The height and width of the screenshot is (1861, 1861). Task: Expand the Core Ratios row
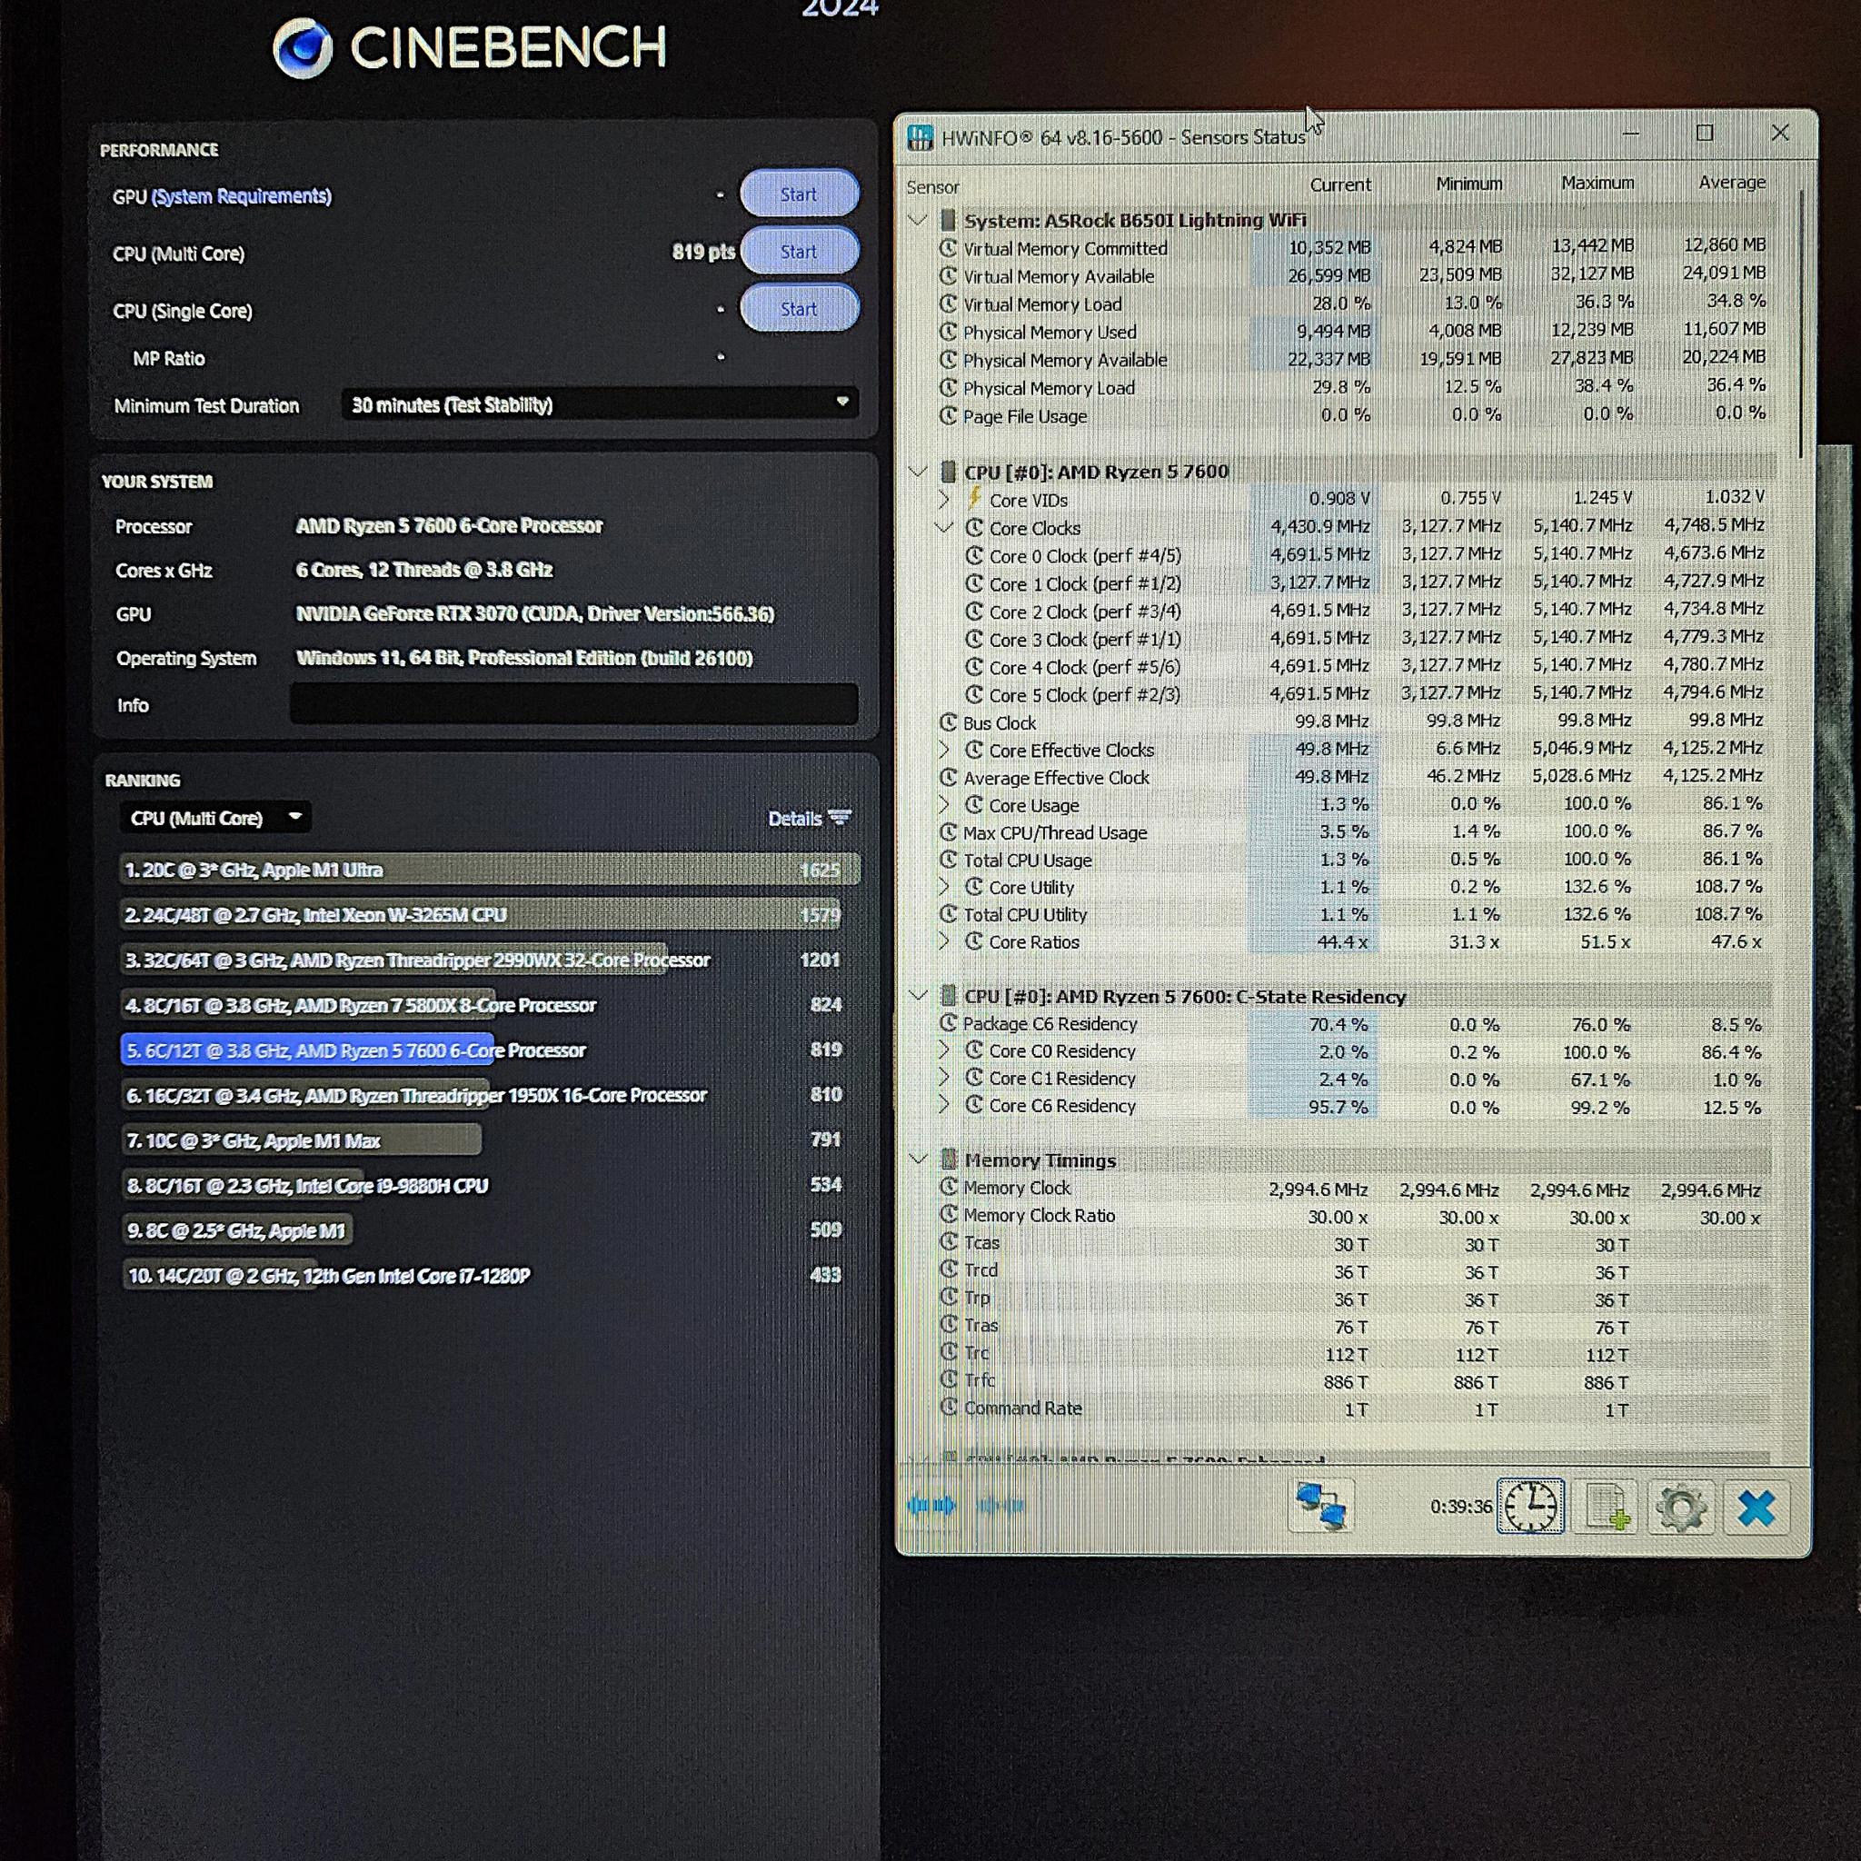pos(944,941)
